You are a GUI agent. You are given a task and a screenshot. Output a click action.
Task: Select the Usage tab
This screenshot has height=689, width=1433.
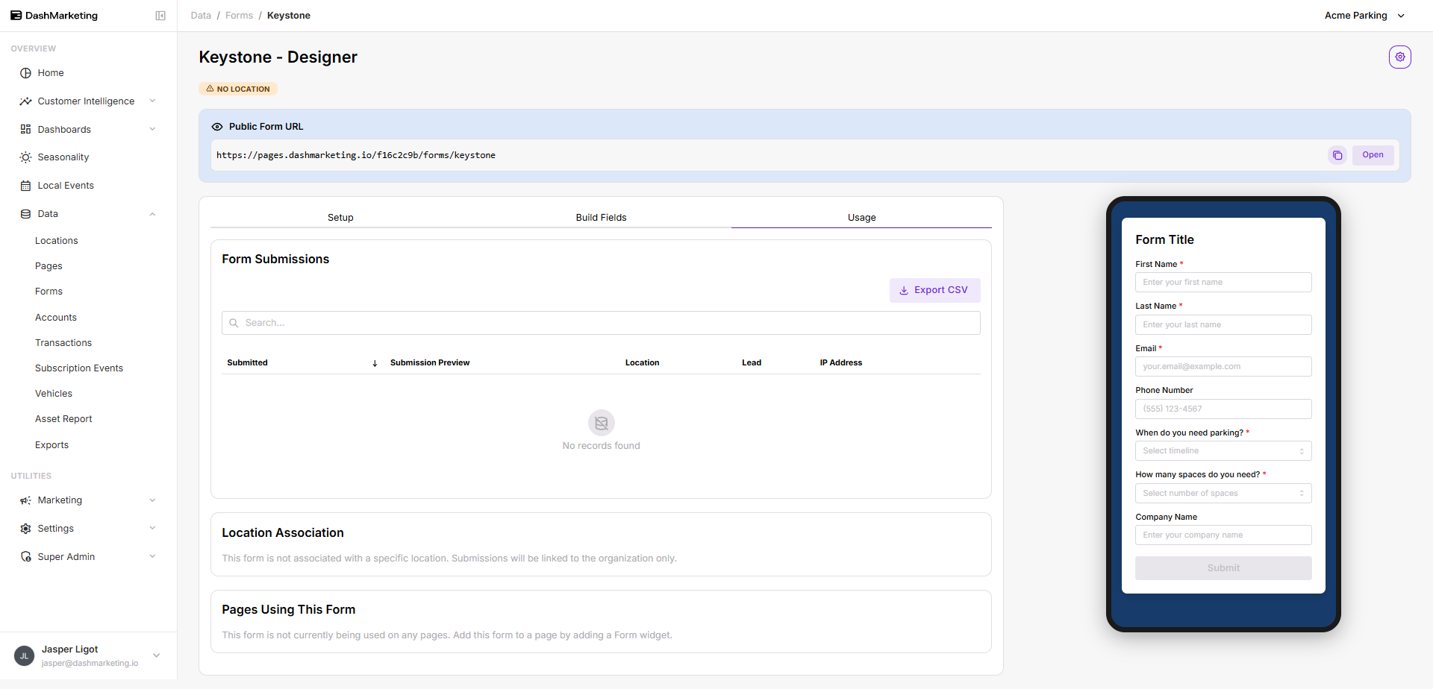861,218
